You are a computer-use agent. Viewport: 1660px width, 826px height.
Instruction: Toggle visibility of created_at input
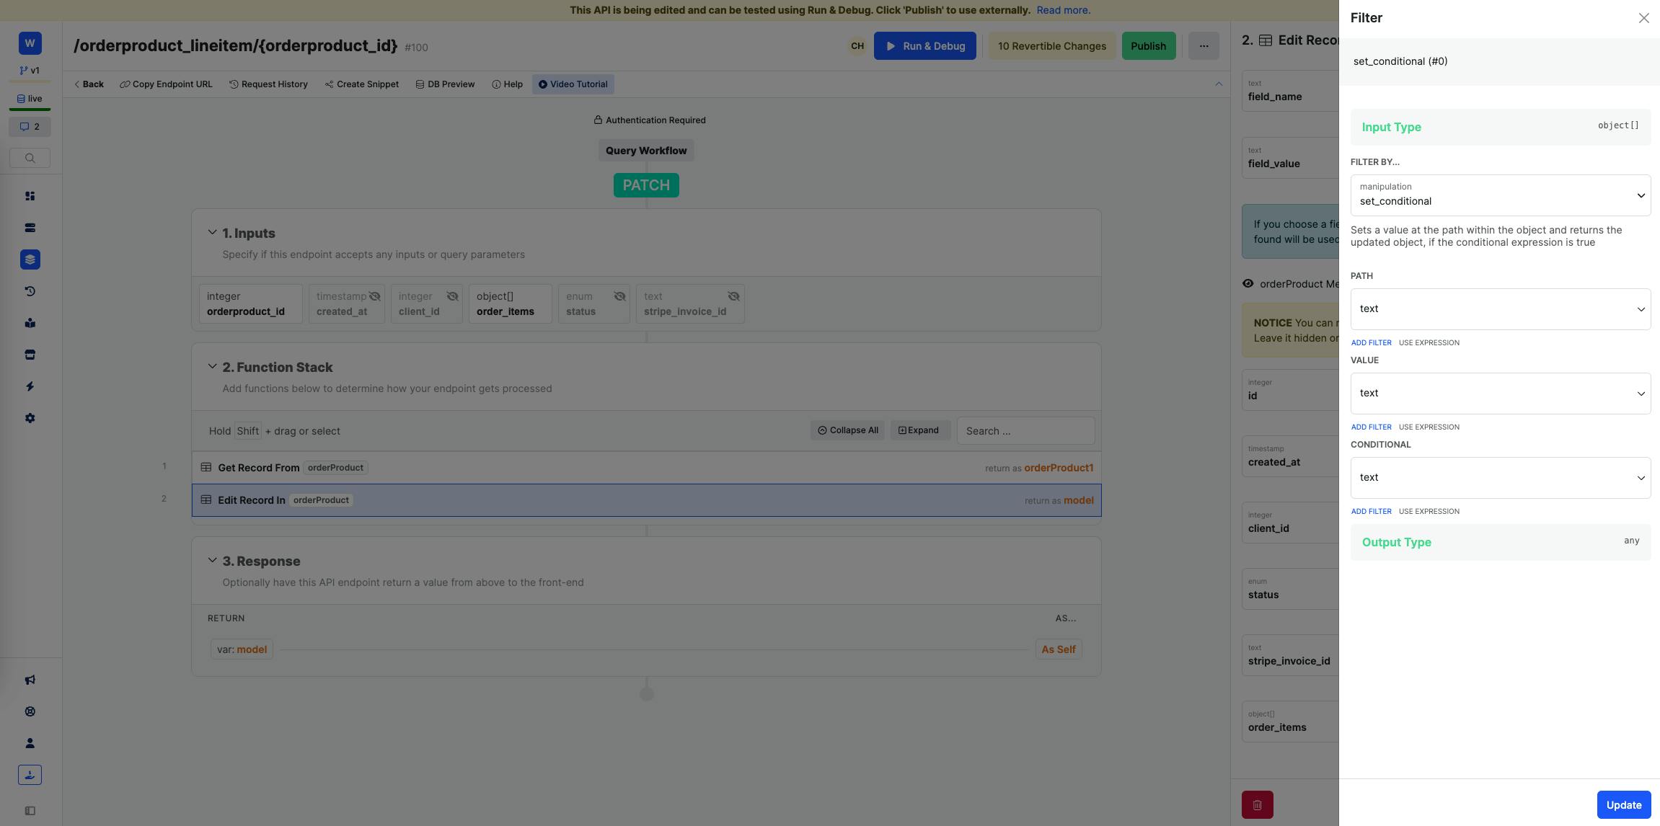374,296
